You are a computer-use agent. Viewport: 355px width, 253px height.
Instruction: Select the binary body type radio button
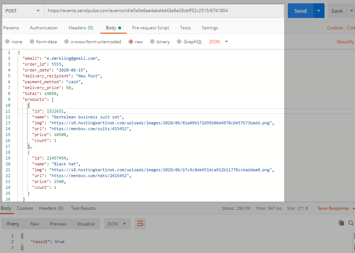coord(152,41)
